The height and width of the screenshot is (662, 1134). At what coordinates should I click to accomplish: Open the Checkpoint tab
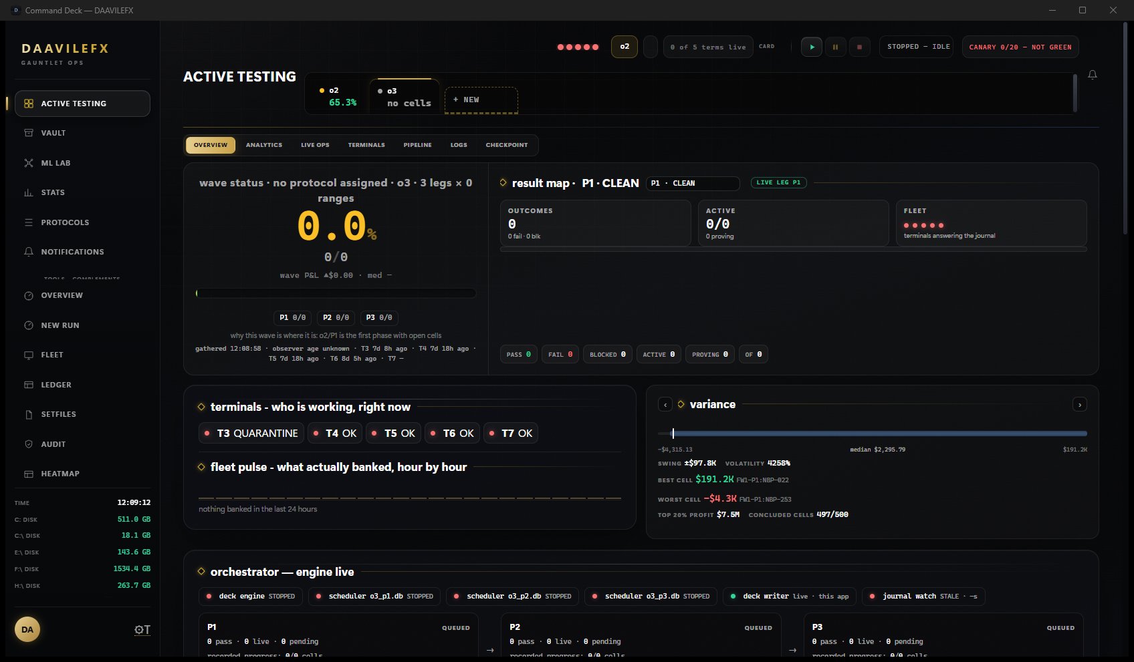pos(507,145)
